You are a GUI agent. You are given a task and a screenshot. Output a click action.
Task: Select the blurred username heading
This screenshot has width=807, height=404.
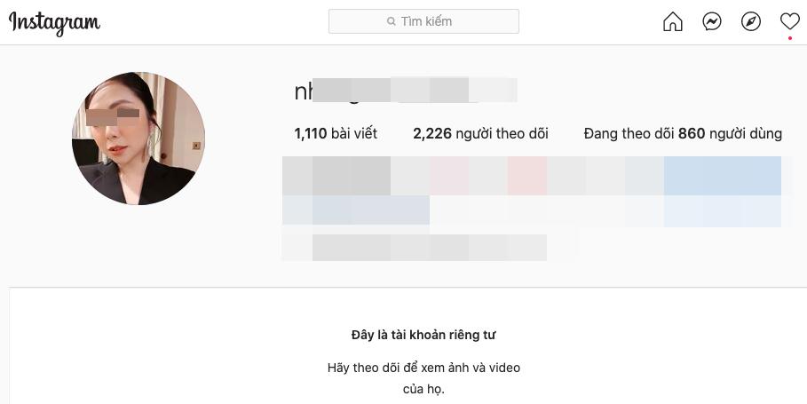pos(406,91)
